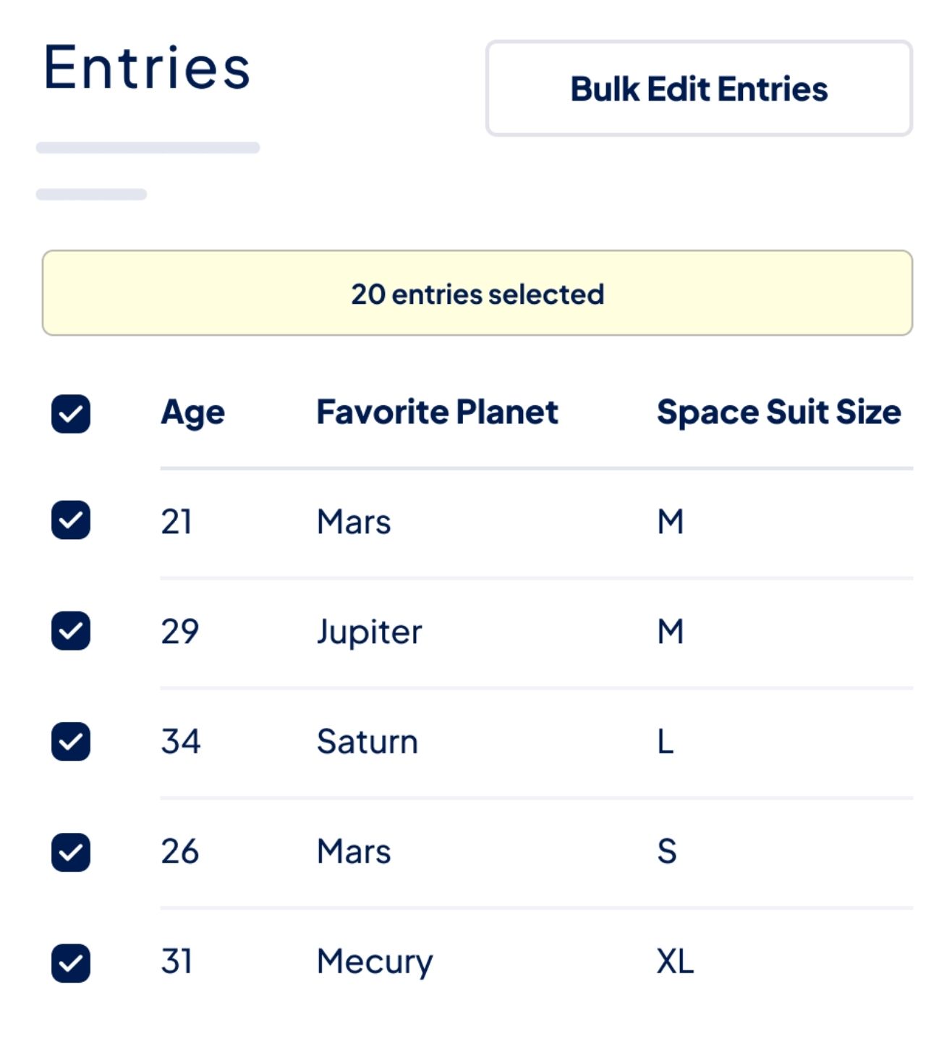Sort by the Age column header

click(x=192, y=412)
